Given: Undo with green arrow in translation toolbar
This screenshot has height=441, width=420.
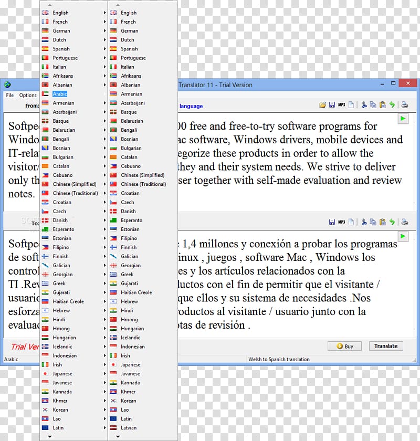Looking at the screenshot, I should (392, 222).
